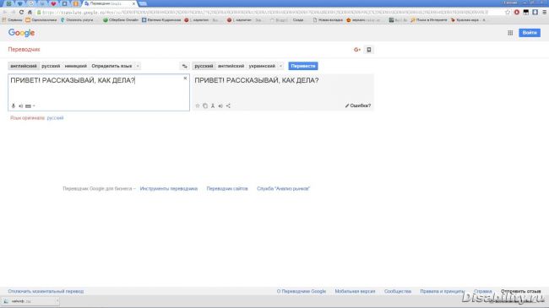
Task: Select русский as source language
Action: 51,66
